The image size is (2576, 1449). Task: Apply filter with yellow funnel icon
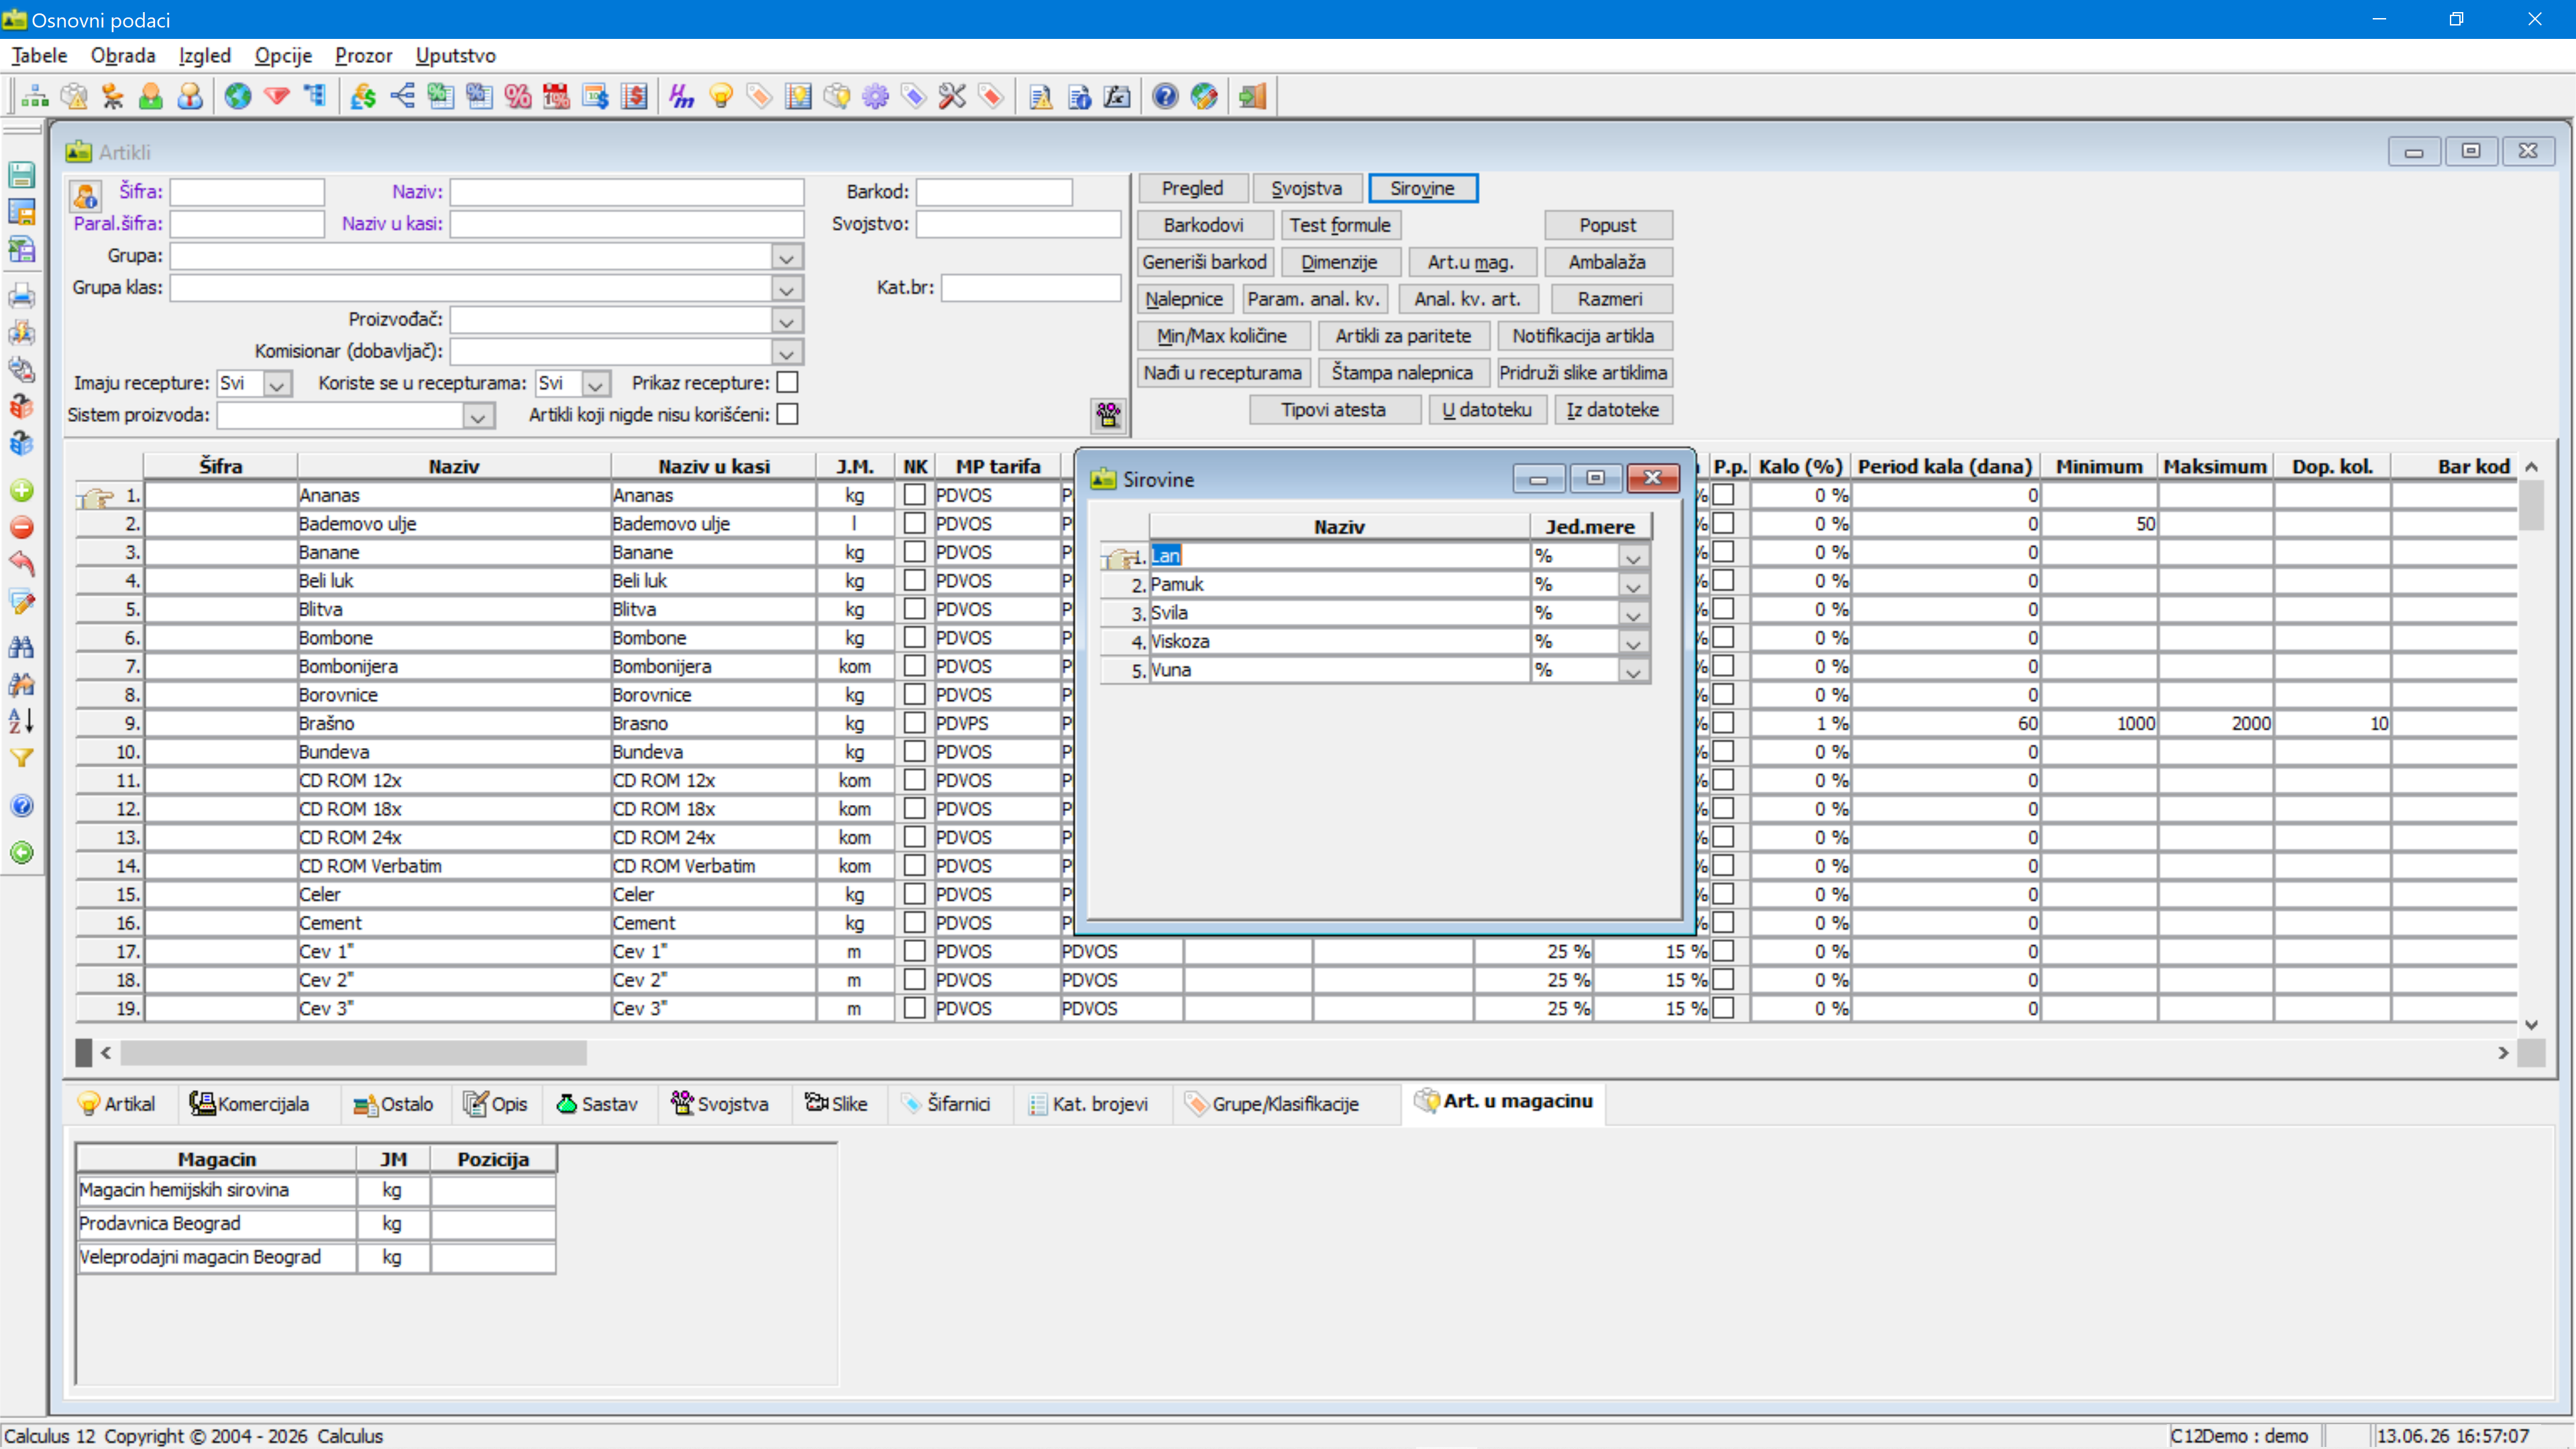click(x=22, y=758)
